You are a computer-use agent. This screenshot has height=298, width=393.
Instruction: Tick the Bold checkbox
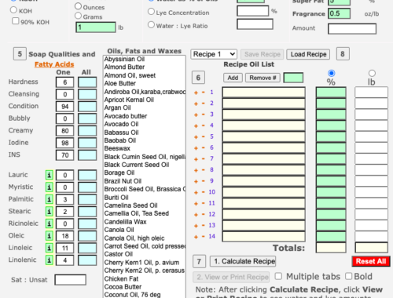pos(348,276)
